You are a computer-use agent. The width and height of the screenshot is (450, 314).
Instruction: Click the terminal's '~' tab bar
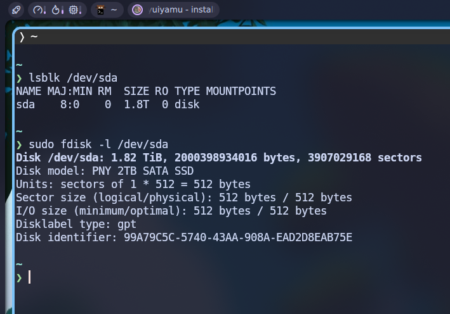click(232, 37)
